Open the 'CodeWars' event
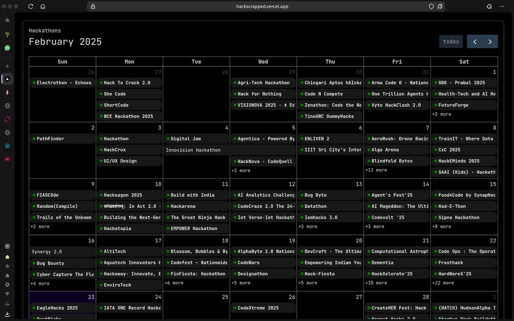 coord(263,262)
